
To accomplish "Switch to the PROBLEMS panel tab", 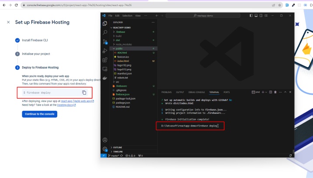I will (166, 92).
